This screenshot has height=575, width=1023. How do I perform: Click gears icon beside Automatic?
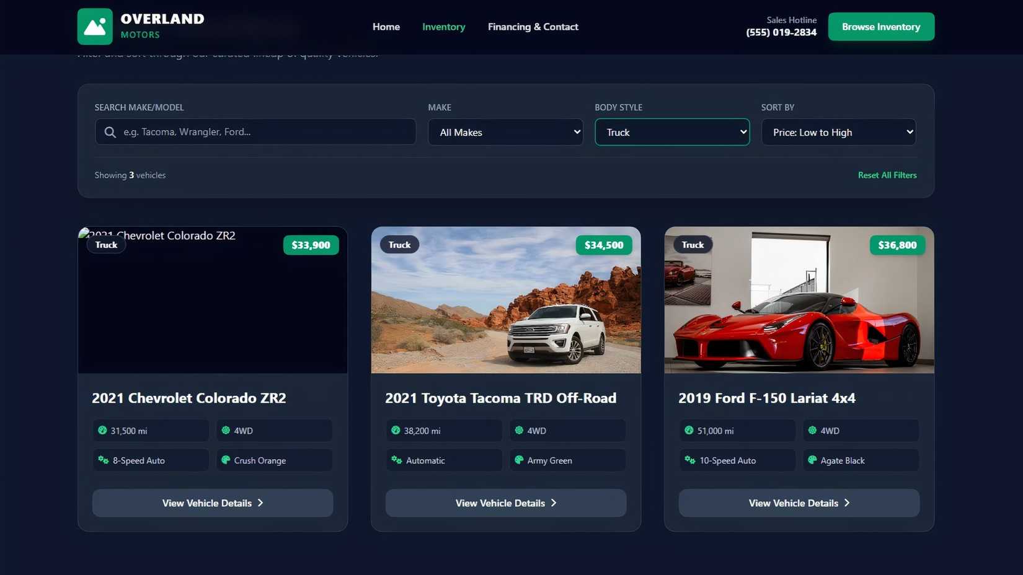(x=397, y=460)
